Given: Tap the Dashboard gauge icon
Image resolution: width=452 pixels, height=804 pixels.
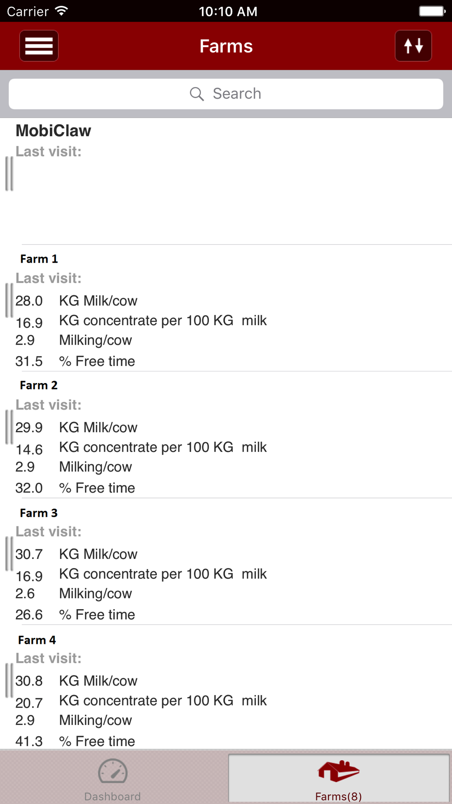Looking at the screenshot, I should (x=113, y=771).
